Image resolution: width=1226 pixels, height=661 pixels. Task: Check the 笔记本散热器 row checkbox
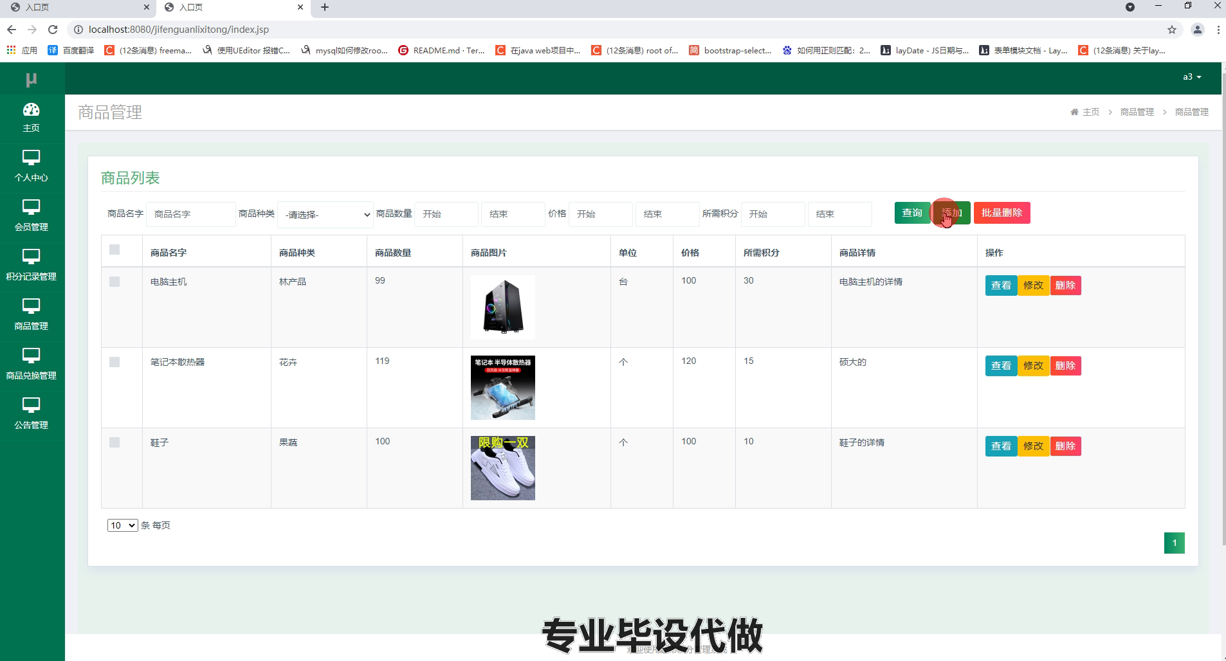point(114,362)
